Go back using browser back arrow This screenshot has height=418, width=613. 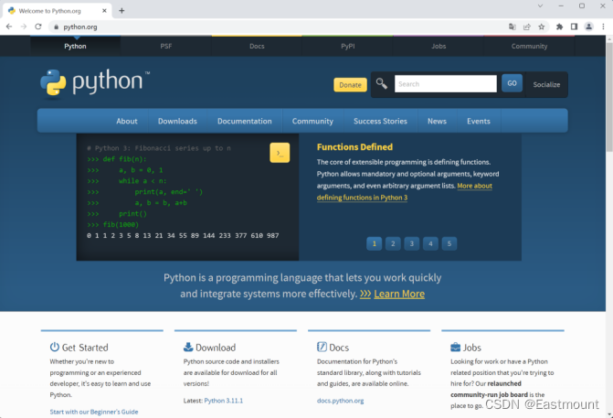tap(9, 27)
